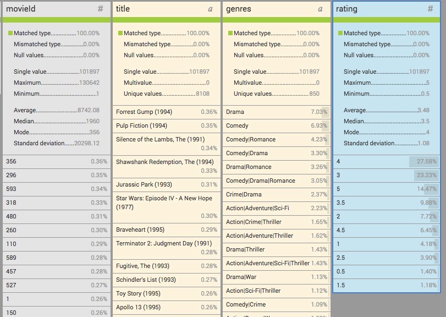
Task: Select the Toy Story (1995) title row
Action: [166, 293]
